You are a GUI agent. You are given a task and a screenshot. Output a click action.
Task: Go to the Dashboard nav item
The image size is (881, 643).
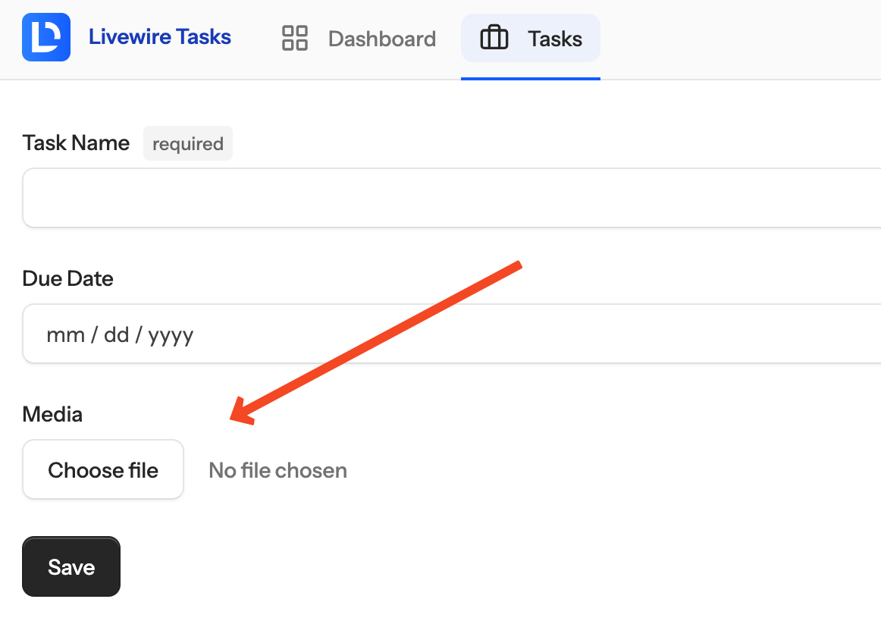click(359, 38)
